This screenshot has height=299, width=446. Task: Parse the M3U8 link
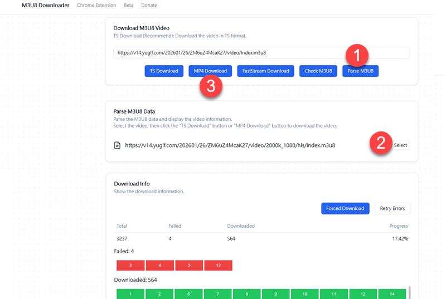[361, 71]
